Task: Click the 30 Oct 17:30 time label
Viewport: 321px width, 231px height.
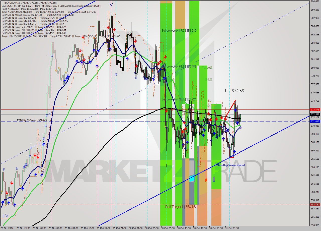Action: [200, 228]
